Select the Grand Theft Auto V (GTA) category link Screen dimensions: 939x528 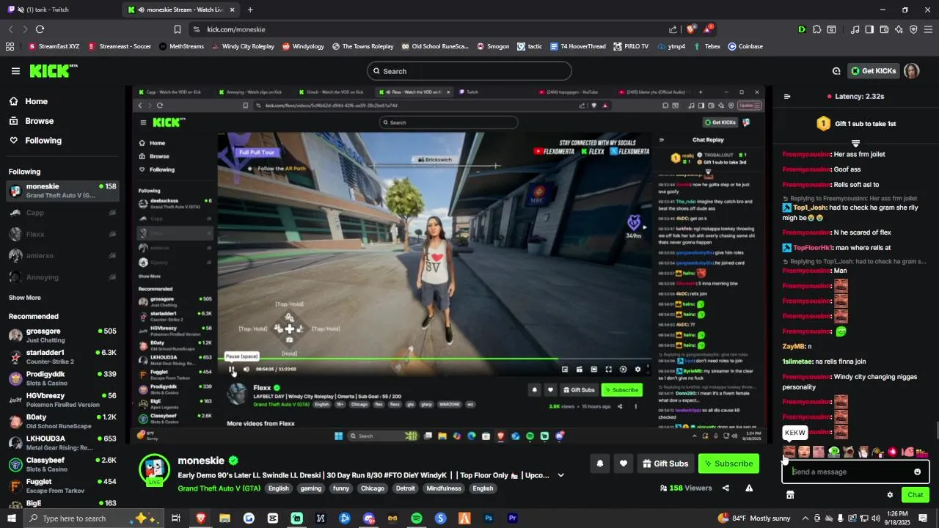click(x=219, y=488)
